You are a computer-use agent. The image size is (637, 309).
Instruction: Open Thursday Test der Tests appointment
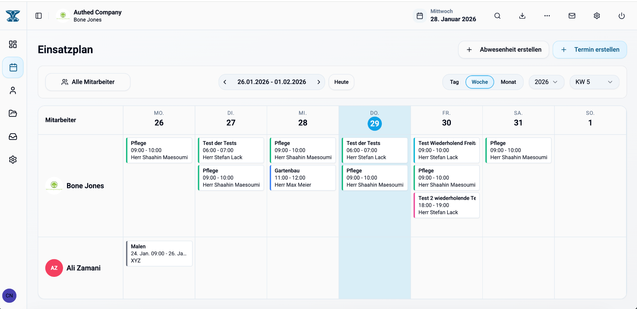pos(375,150)
